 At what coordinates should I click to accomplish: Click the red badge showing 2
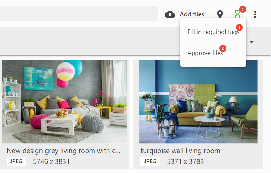click(222, 48)
